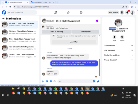
Task: Open the account profile avatar menu
Action: coord(132,12)
